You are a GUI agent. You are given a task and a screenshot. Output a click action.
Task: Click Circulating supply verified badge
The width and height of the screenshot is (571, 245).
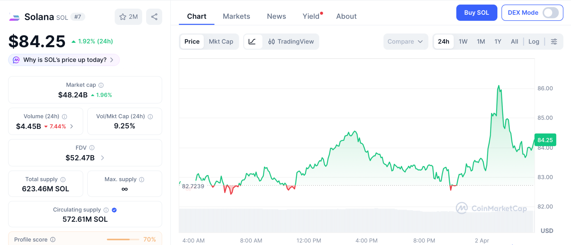point(114,210)
